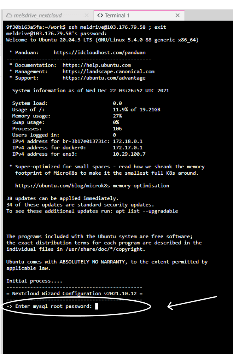Image resolution: width=233 pixels, height=354 pixels.
Task: Focus the mysql root password prompt cursor
Action: click(x=97, y=306)
